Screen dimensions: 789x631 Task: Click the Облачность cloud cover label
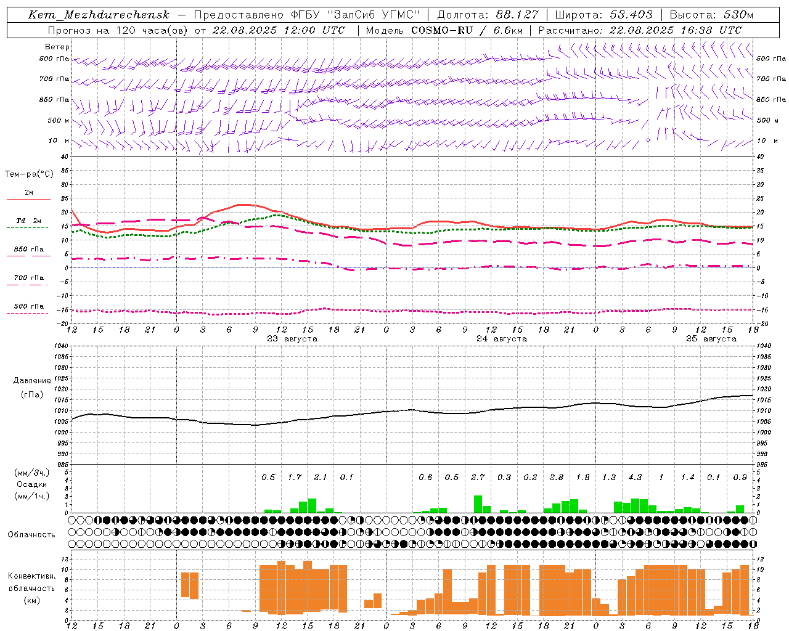click(x=31, y=534)
